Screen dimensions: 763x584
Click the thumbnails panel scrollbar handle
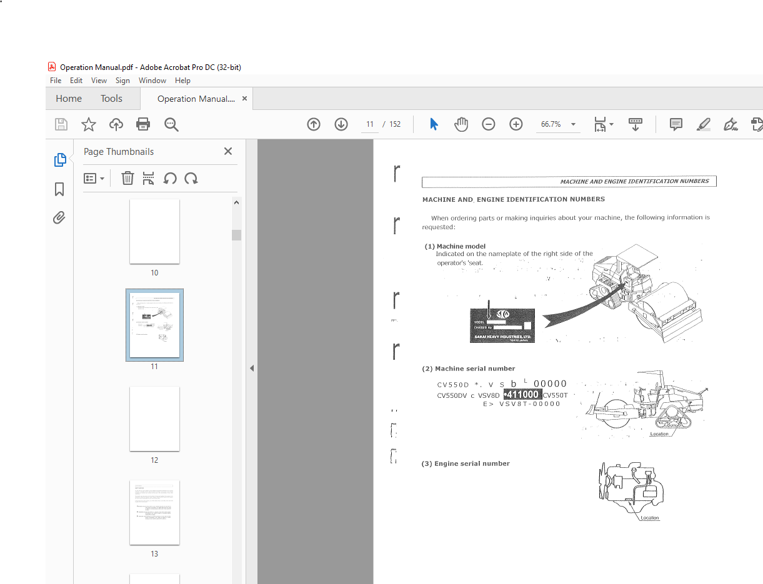click(x=236, y=235)
